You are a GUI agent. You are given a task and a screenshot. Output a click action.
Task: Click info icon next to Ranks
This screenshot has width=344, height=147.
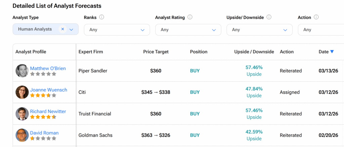[102, 17]
